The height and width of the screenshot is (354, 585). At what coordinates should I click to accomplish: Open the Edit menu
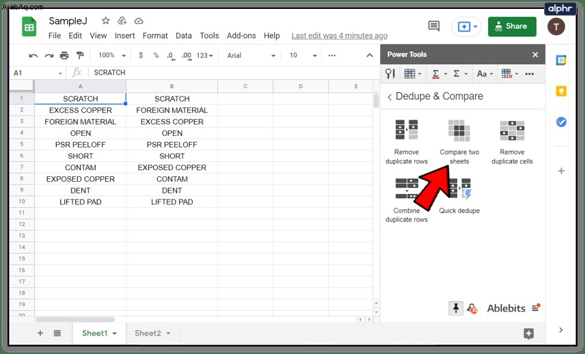click(75, 36)
